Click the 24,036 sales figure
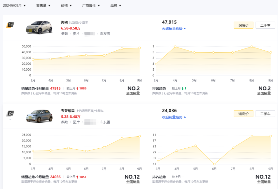 point(169,111)
